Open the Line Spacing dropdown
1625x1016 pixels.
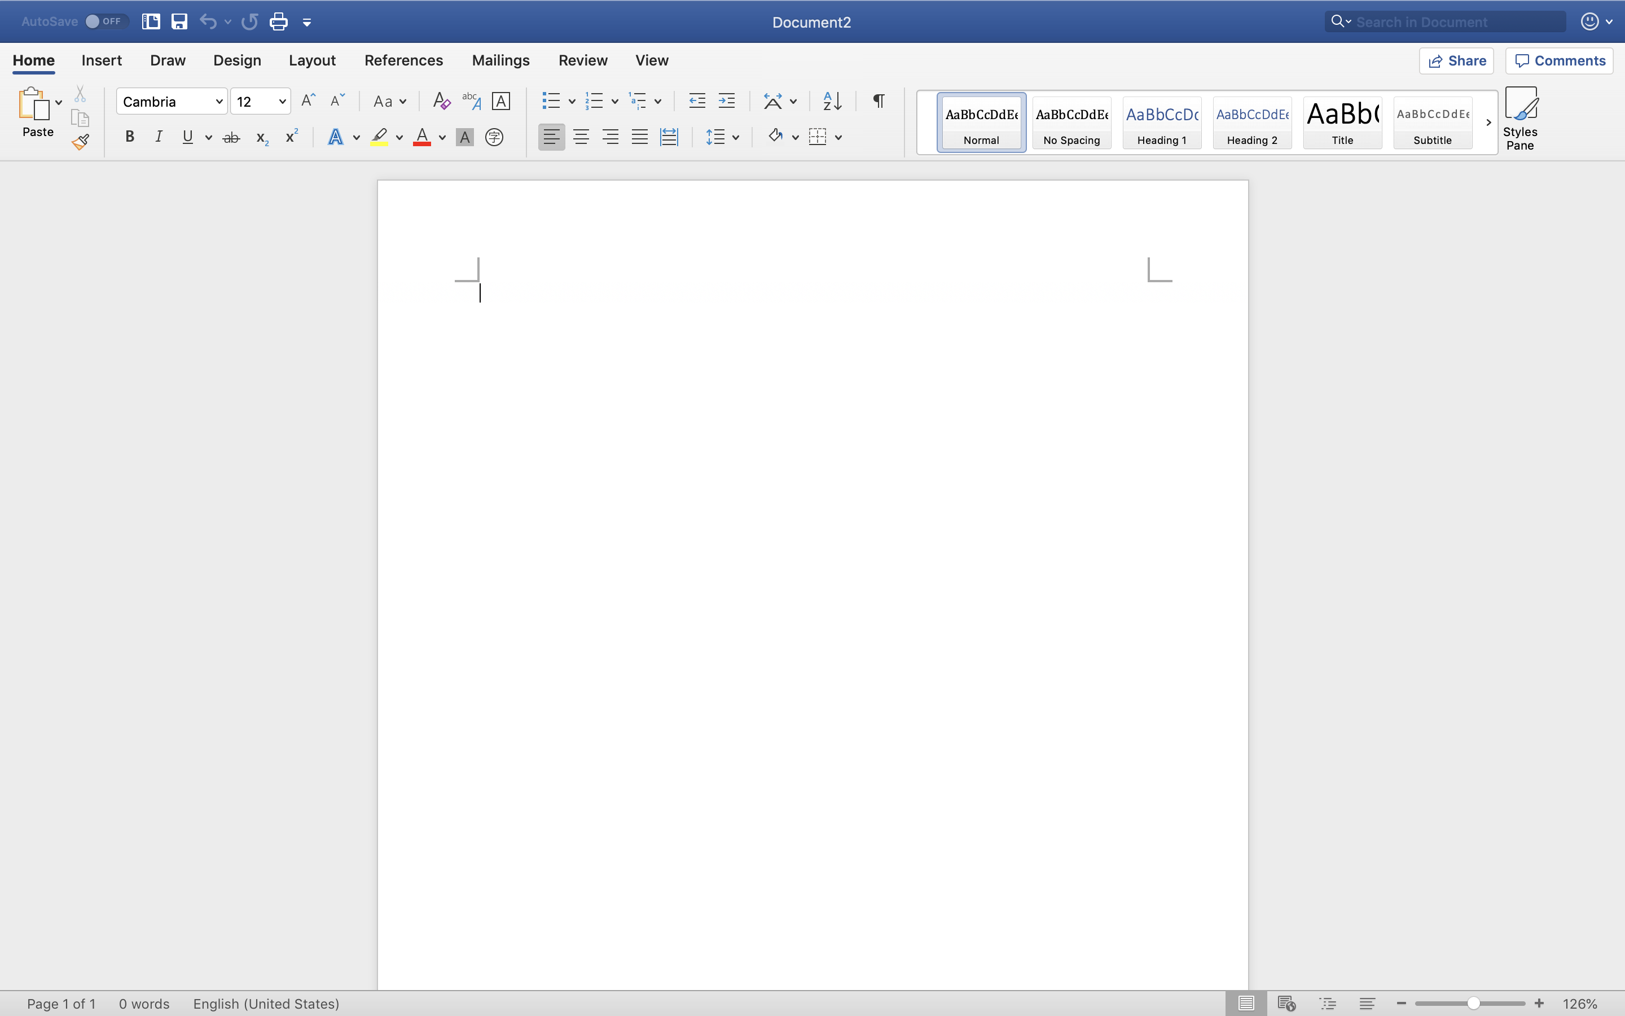[723, 137]
